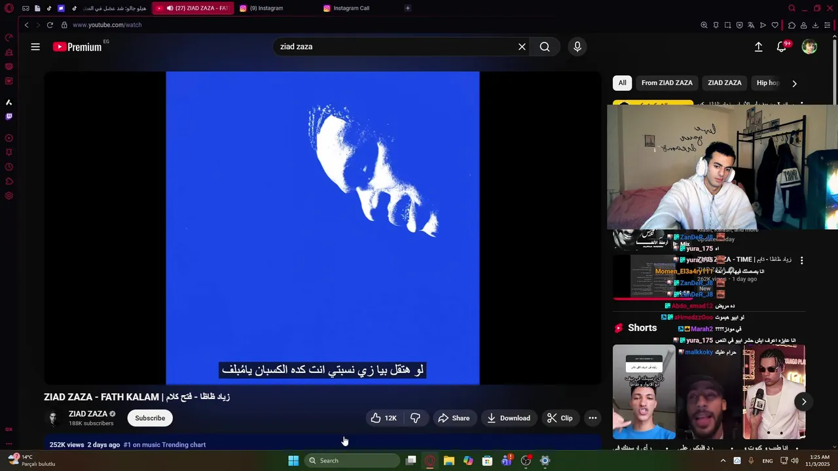The width and height of the screenshot is (838, 471).
Task: Open the more actions three-dot menu
Action: coord(592,418)
